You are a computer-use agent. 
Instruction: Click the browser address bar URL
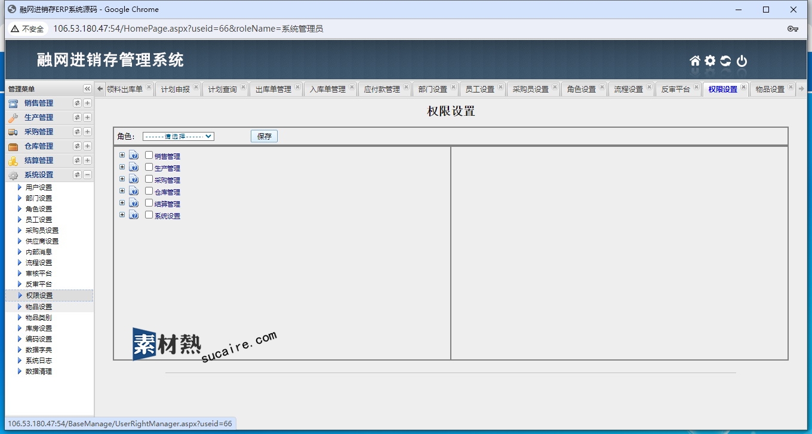[188, 29]
